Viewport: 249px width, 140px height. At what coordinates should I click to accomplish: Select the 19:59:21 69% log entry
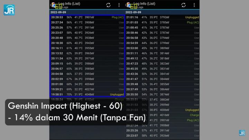coord(87,89)
